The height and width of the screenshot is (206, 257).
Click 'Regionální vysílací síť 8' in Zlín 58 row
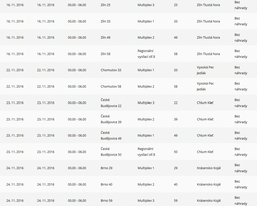pyautogui.click(x=146, y=54)
